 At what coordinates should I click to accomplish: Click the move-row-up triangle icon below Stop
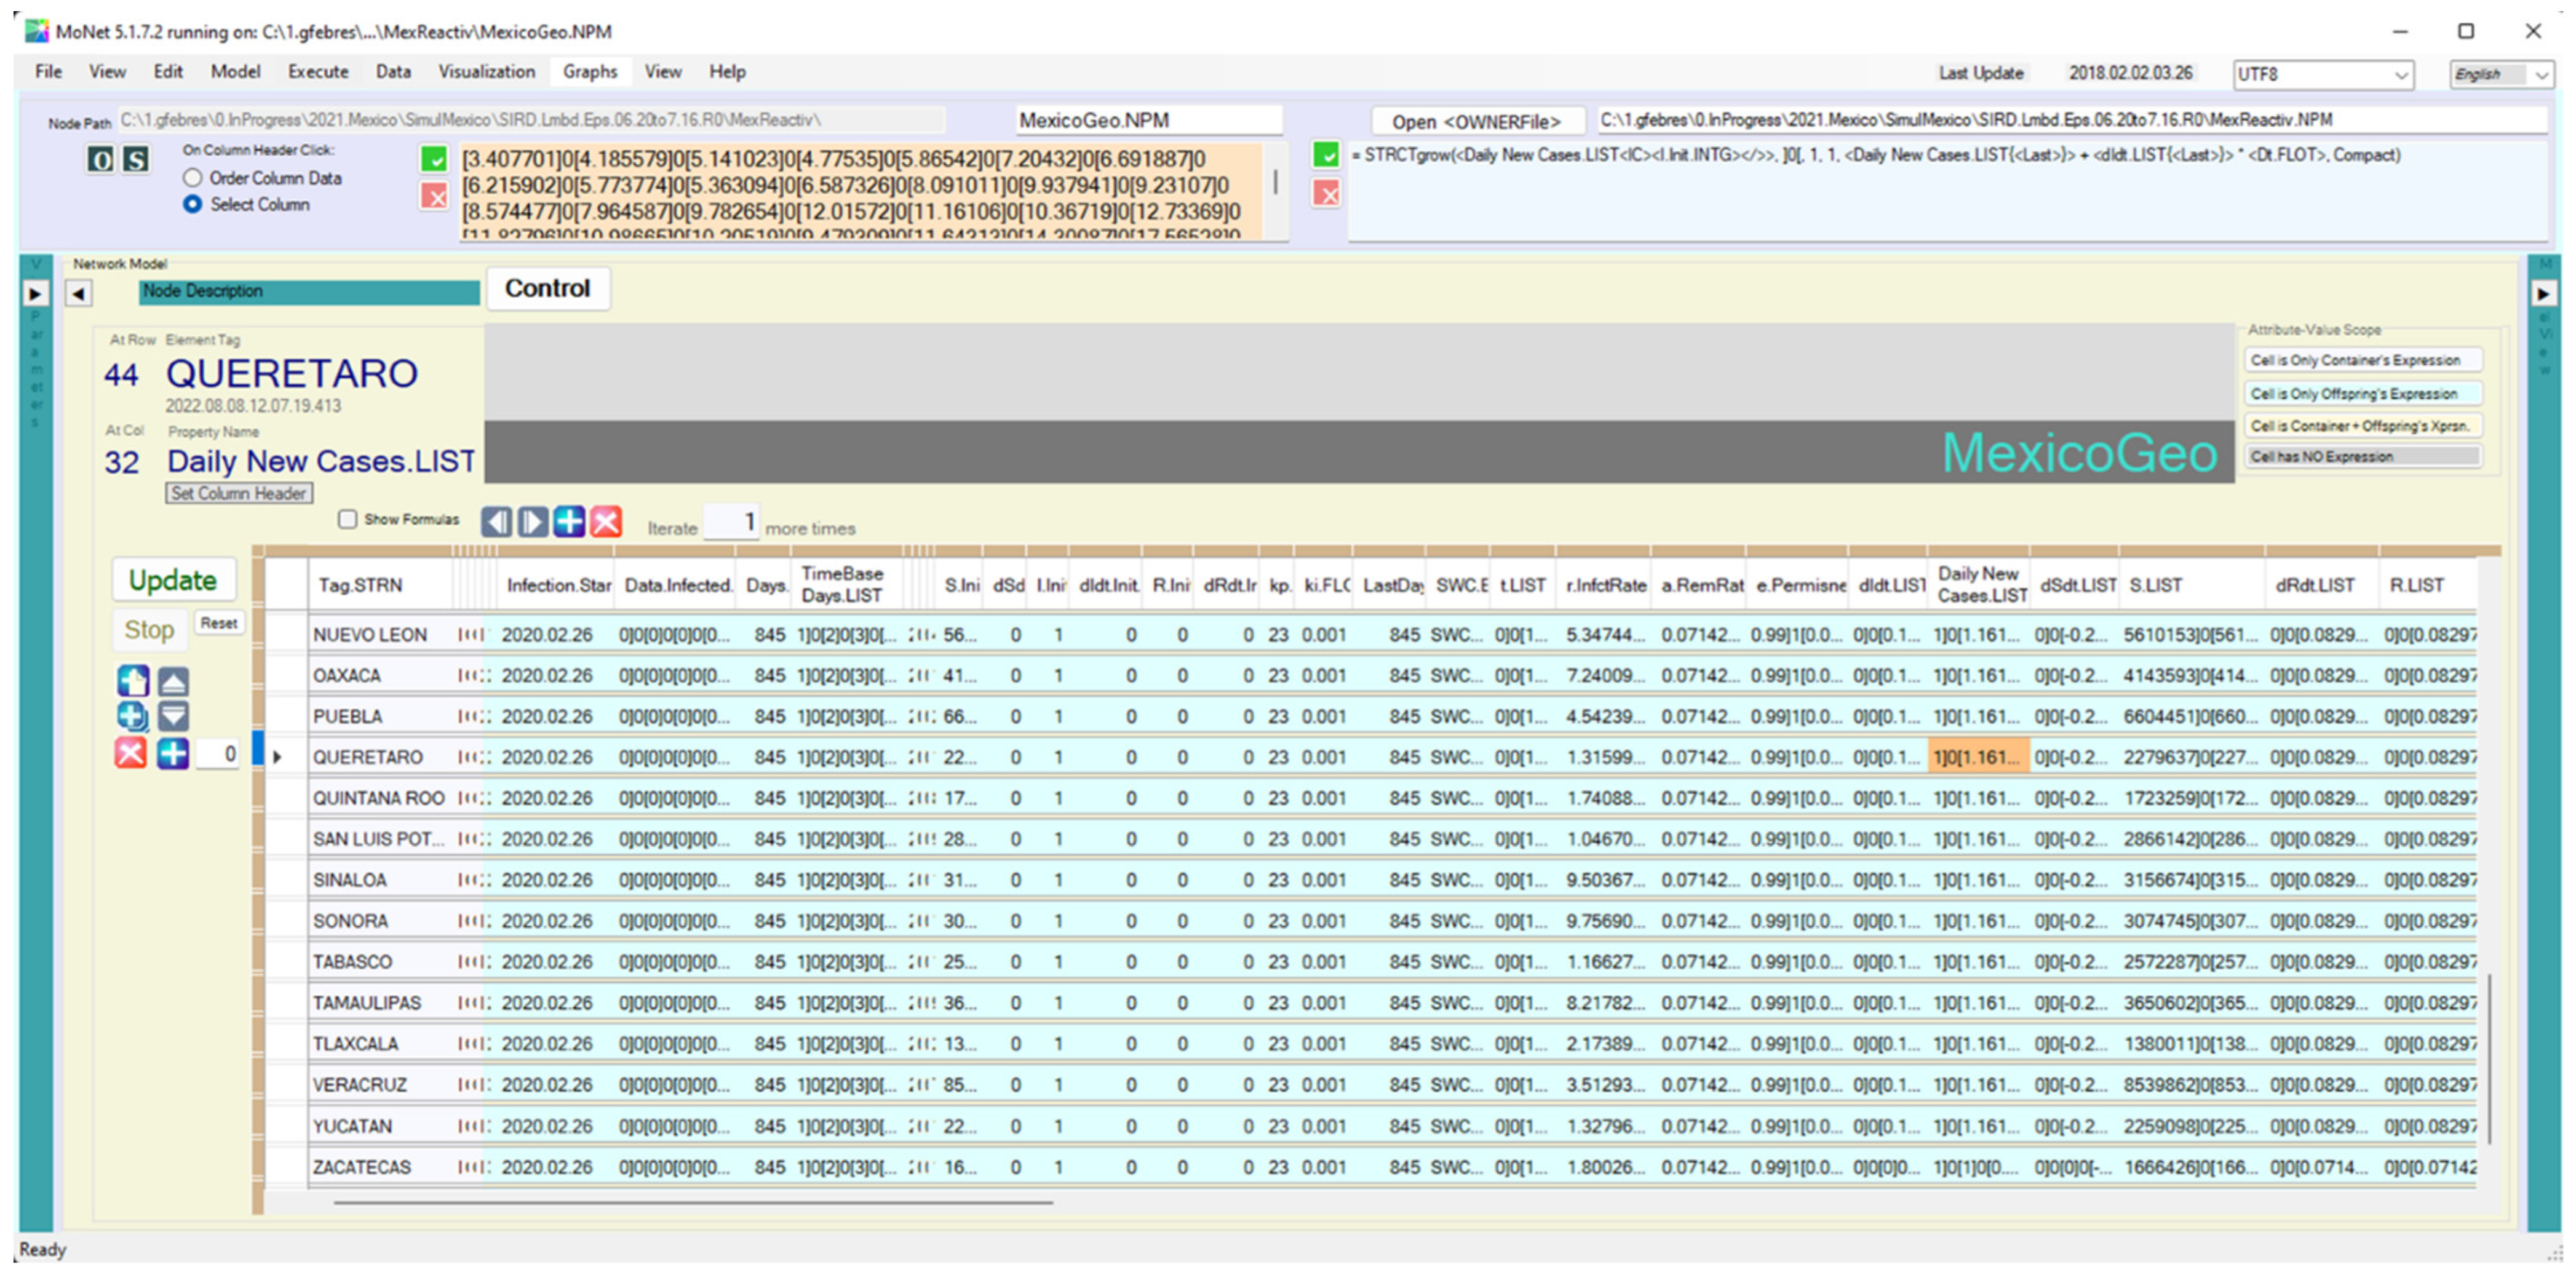coord(173,682)
